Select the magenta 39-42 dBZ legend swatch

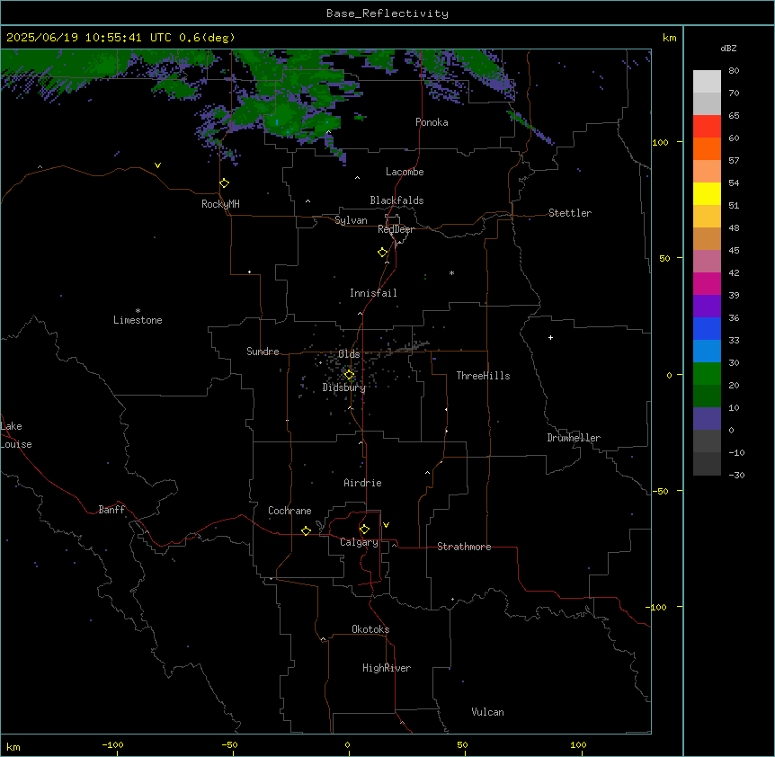pyautogui.click(x=707, y=283)
